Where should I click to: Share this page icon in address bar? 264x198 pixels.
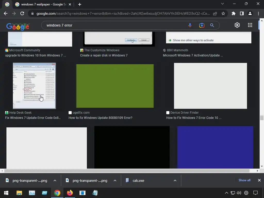(215, 13)
